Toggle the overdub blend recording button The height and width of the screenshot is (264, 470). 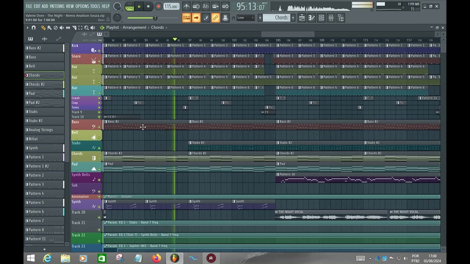click(x=216, y=6)
